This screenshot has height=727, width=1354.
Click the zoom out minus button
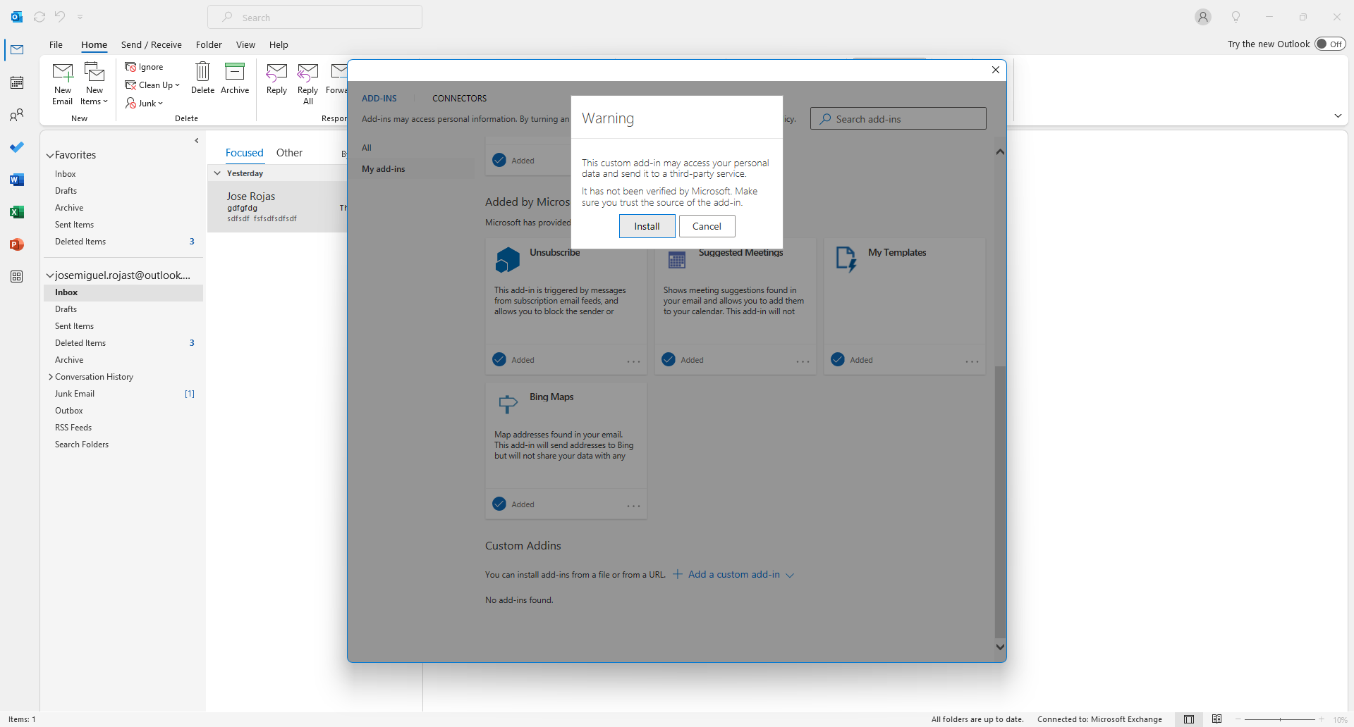pos(1238,719)
